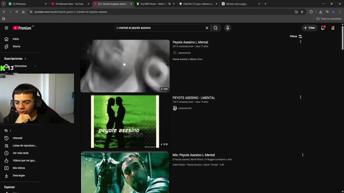The width and height of the screenshot is (344, 193).
Task: View site information icon
Action: pos(31,12)
